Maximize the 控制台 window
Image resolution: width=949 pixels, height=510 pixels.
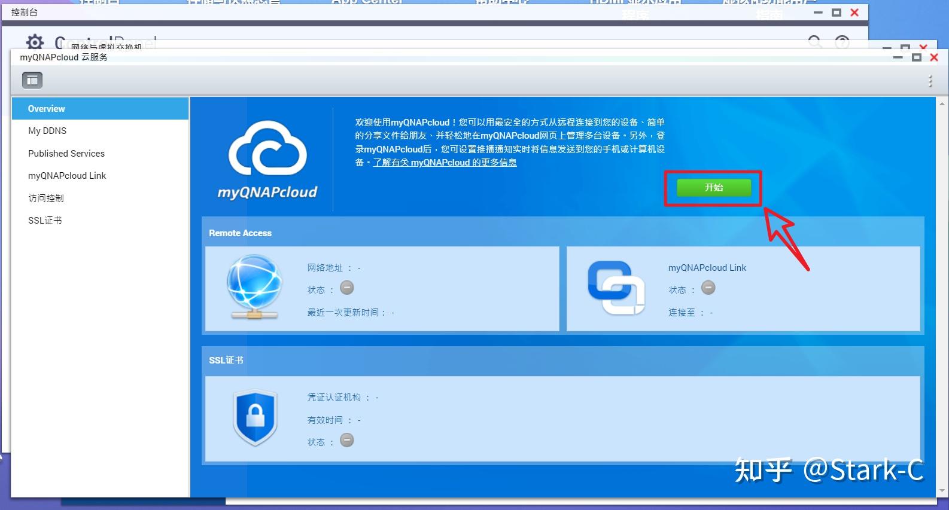pos(837,13)
